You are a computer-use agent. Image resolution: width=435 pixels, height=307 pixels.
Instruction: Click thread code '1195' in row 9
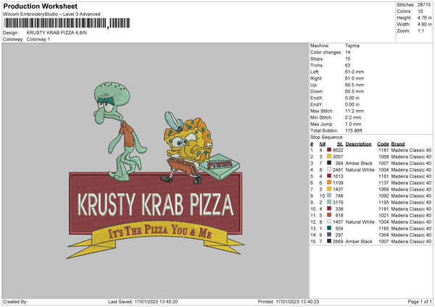[384, 202]
